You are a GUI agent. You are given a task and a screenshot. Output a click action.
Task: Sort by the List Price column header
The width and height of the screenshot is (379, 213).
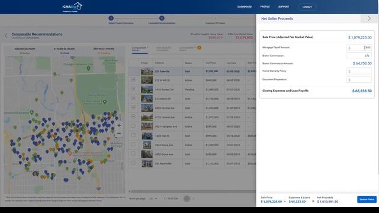click(x=211, y=63)
